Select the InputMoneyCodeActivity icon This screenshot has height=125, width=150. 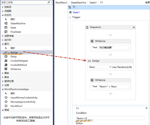[6, 98]
